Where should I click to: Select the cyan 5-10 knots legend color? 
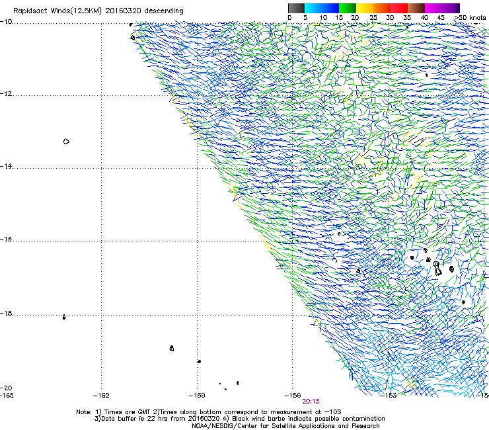(x=313, y=8)
